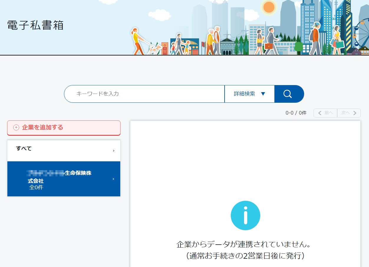This screenshot has width=369, height=267.
Task: Click the 電子私書箱 page title
Action: [35, 26]
